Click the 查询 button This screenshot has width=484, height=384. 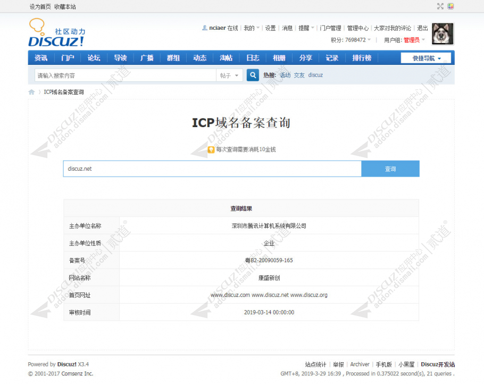390,169
